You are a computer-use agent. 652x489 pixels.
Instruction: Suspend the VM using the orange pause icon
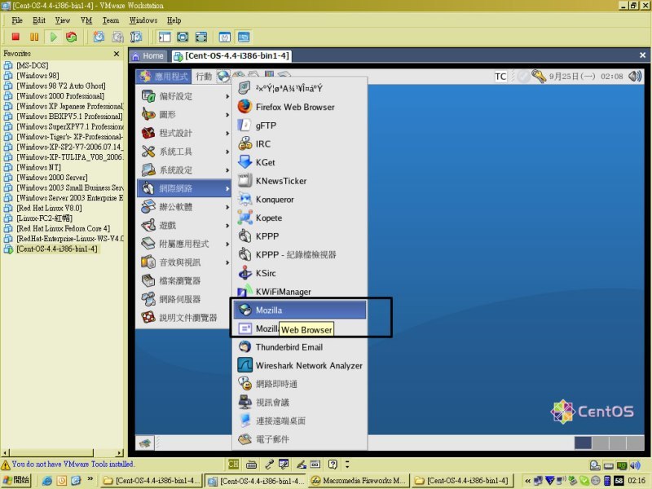pos(34,37)
